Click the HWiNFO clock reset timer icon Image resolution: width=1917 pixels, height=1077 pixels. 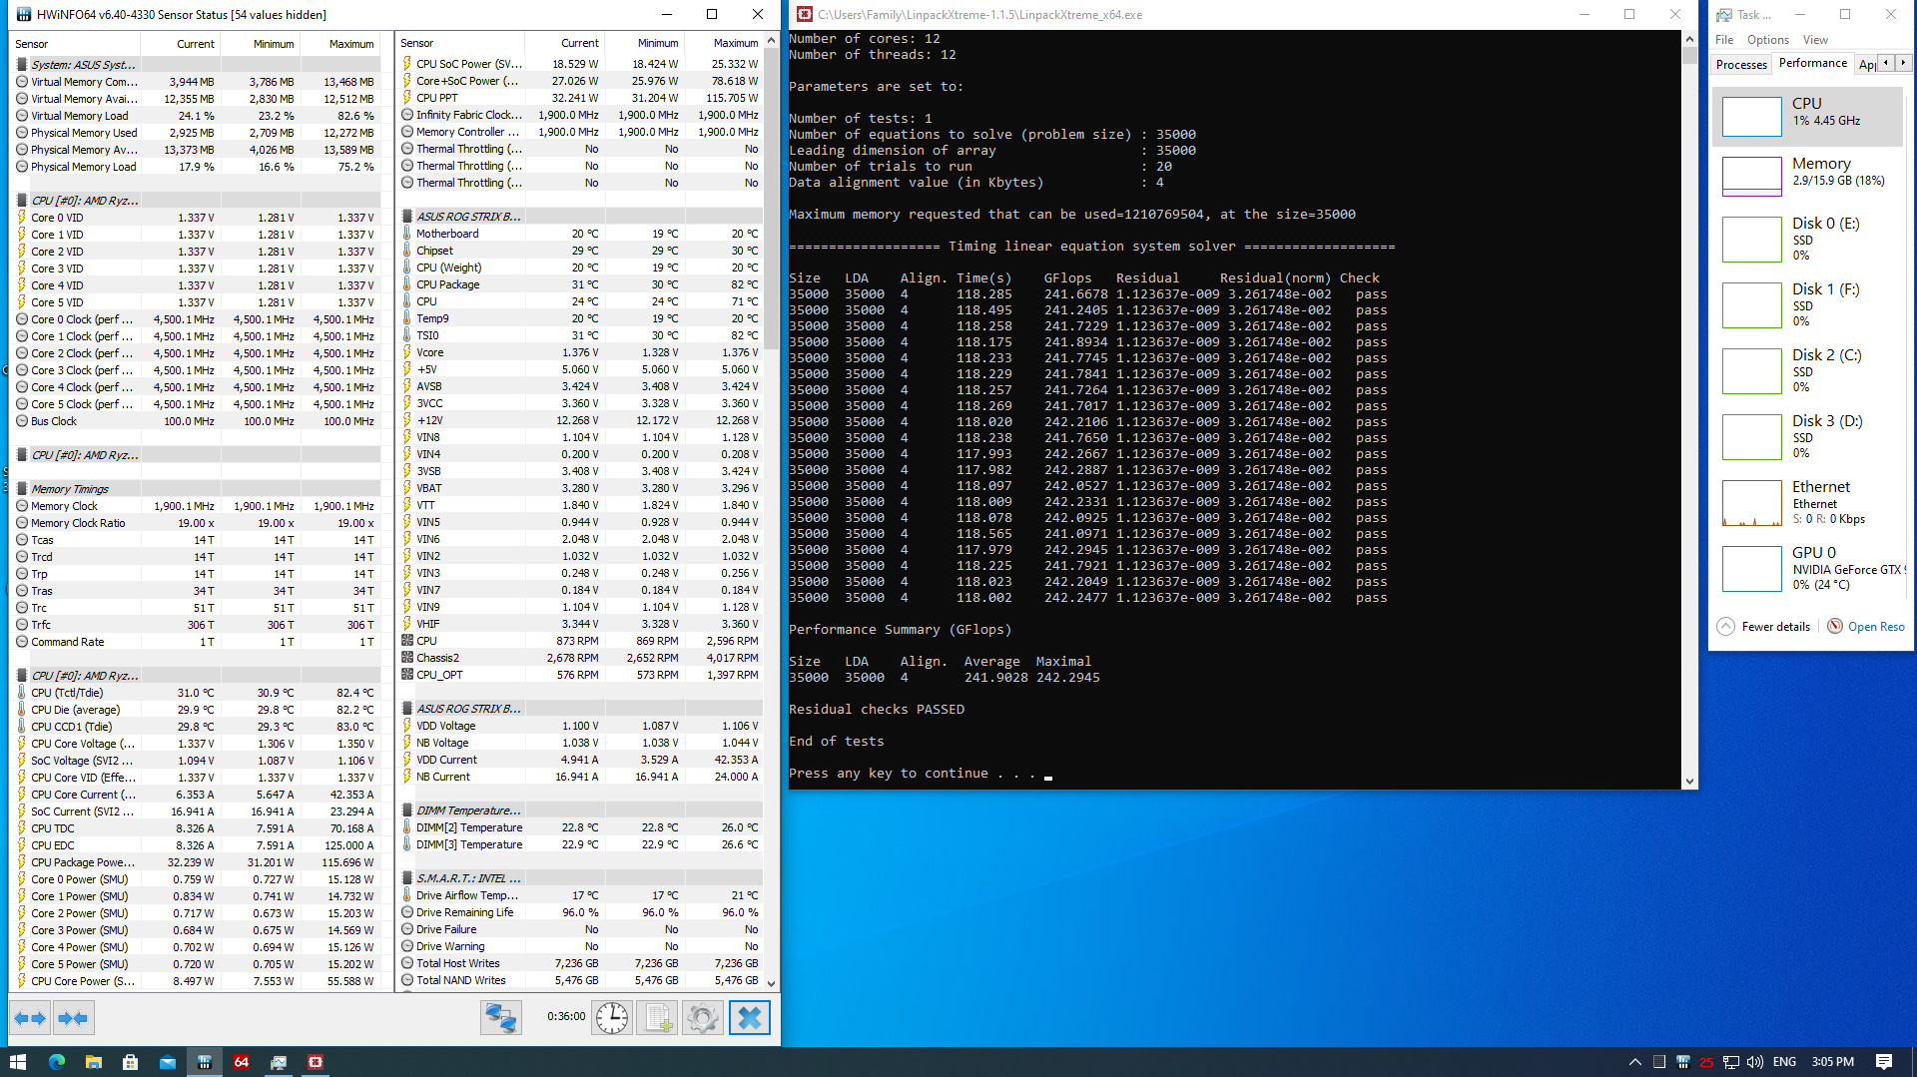[612, 1018]
